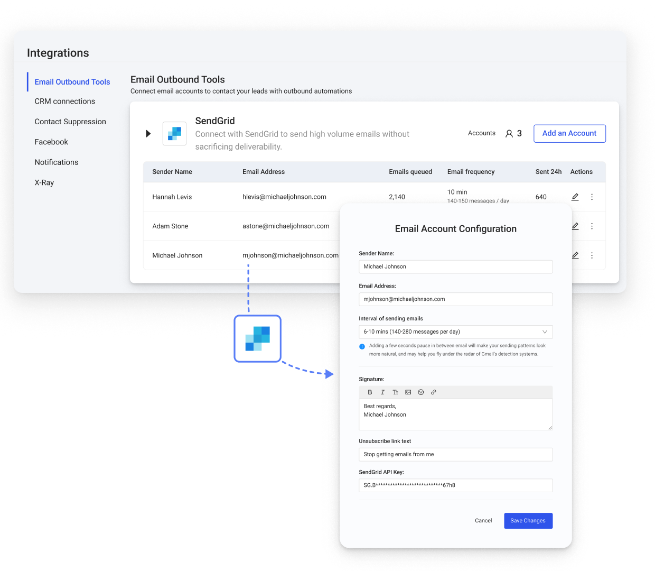Screen dimensions: 655x571
Task: Click the SendGrid logo in integration card
Action: point(174,134)
